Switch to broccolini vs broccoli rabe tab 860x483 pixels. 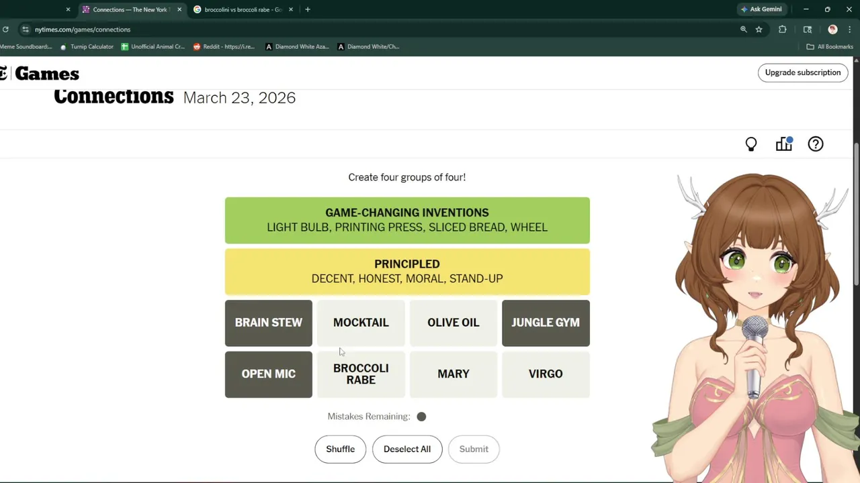point(243,9)
